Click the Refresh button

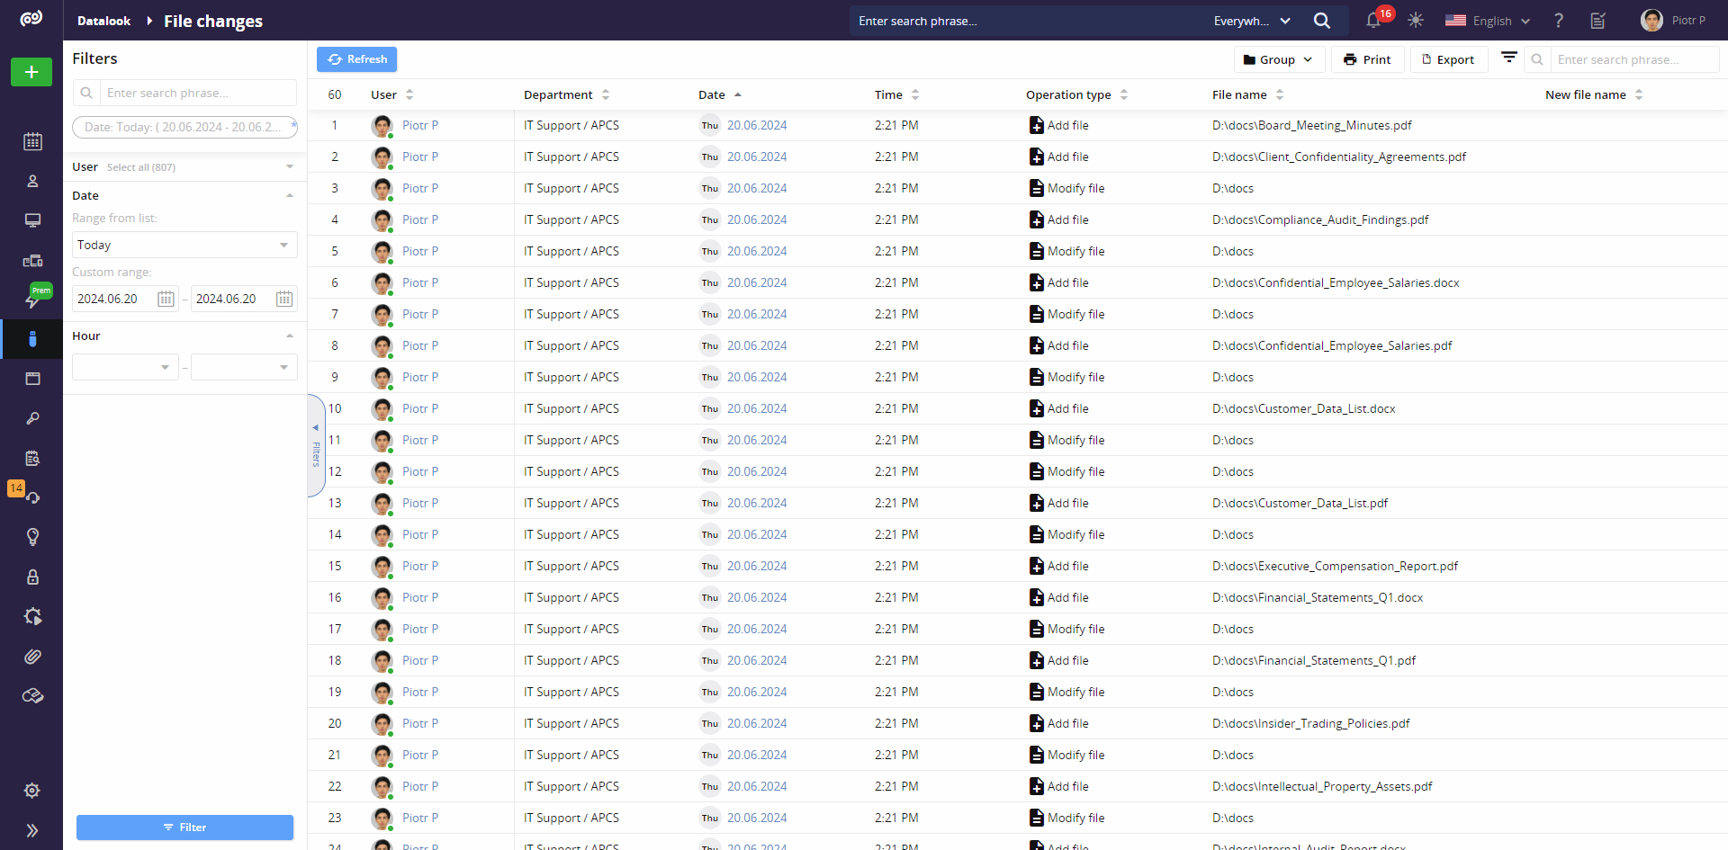pyautogui.click(x=357, y=59)
